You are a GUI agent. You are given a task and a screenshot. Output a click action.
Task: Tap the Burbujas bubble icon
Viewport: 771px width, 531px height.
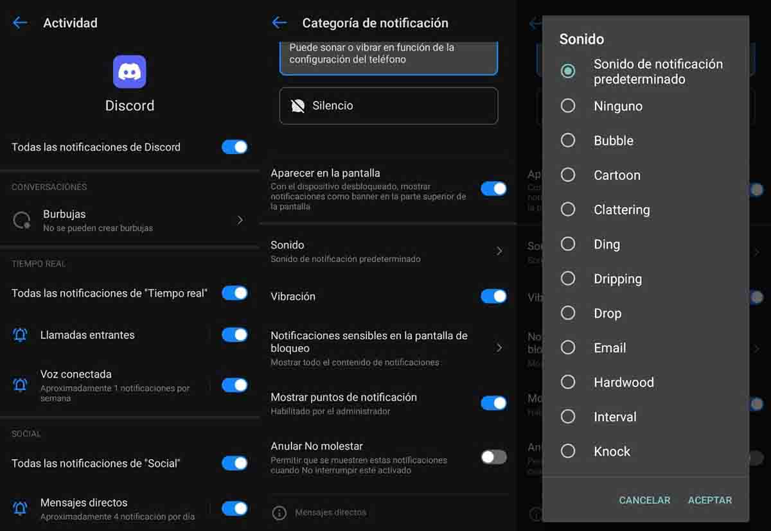pyautogui.click(x=22, y=221)
